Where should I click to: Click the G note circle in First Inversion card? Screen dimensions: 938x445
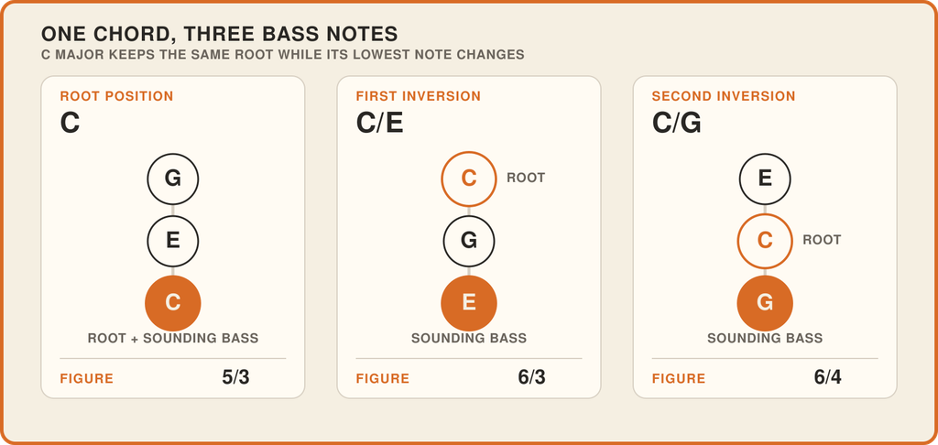[469, 241]
